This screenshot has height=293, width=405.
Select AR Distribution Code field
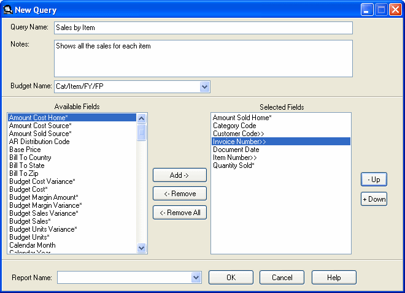[72, 142]
